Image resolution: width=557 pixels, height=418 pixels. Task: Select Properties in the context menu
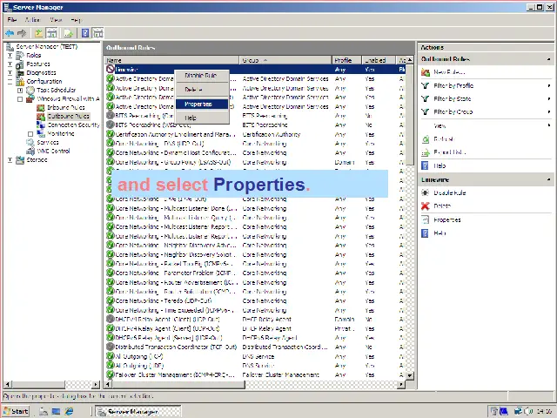202,104
